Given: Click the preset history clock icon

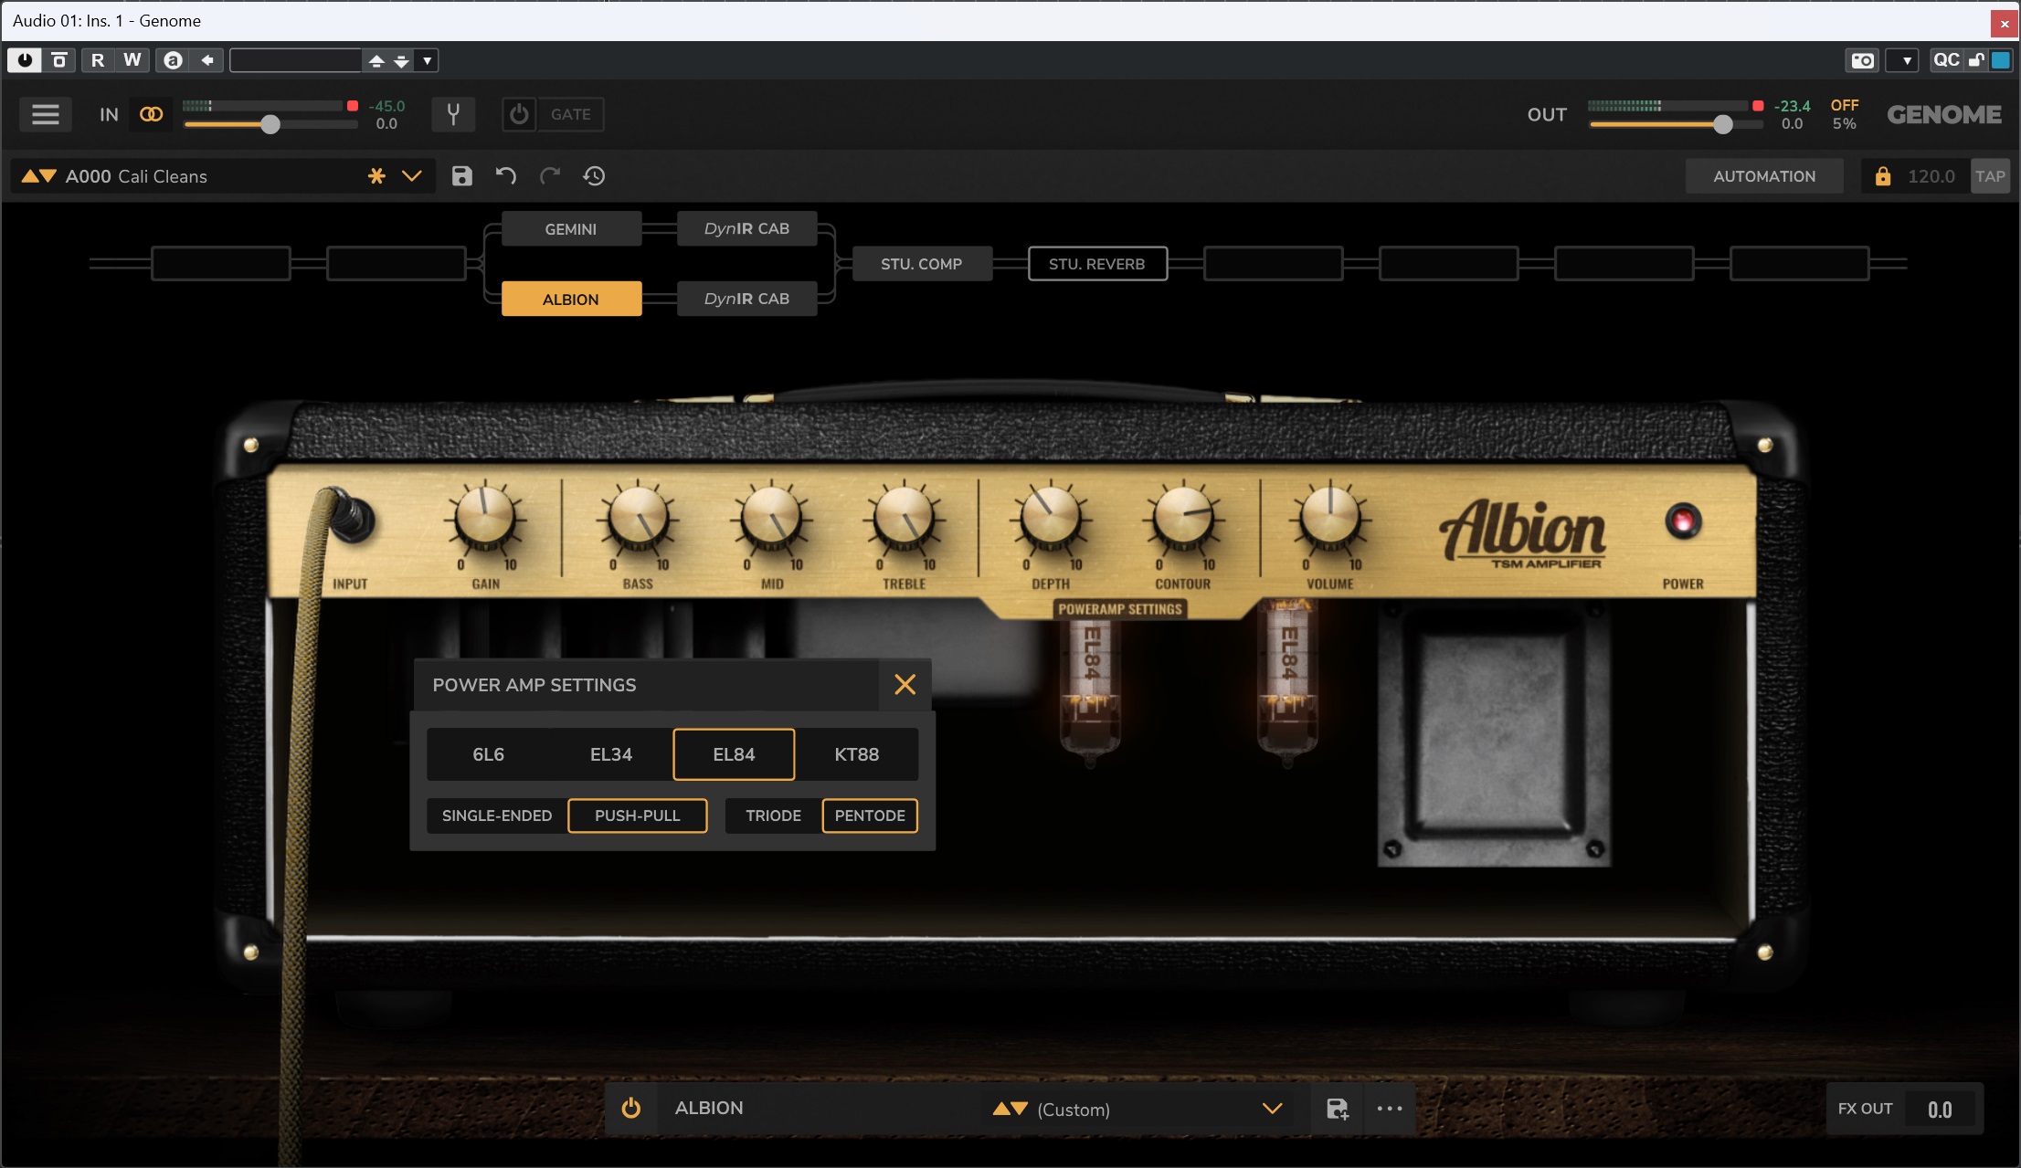Looking at the screenshot, I should click(x=594, y=174).
